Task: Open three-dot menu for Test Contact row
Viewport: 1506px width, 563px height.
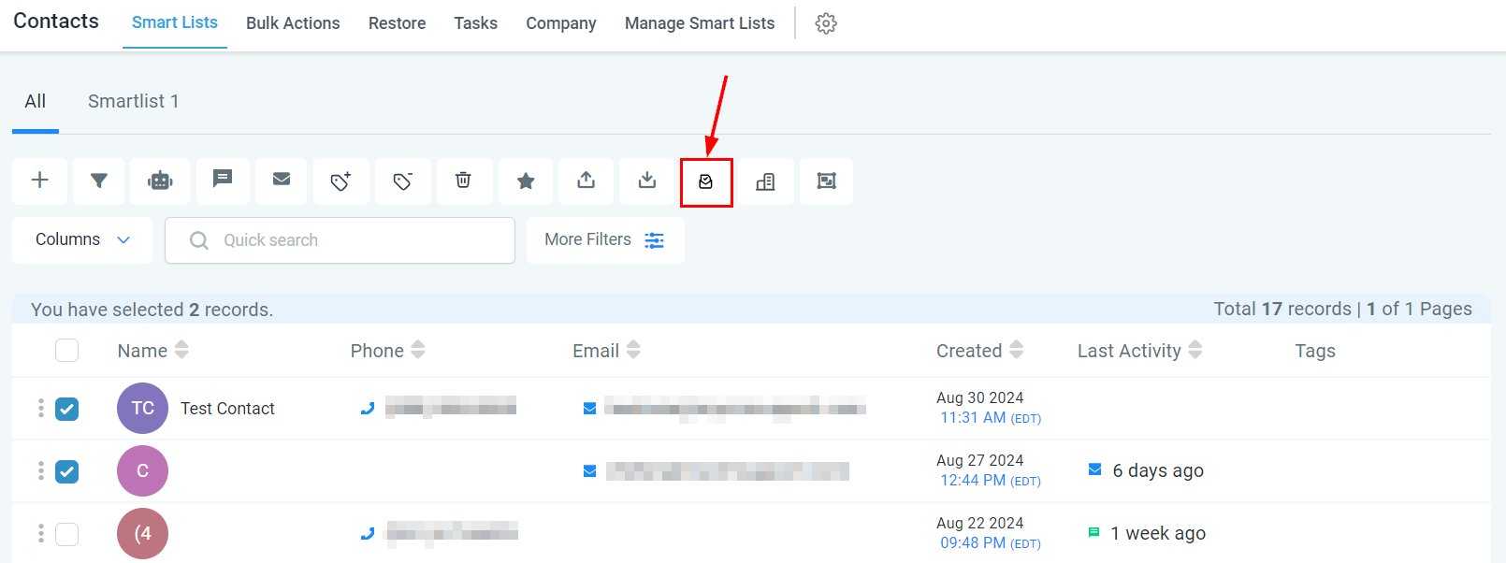Action: [40, 408]
